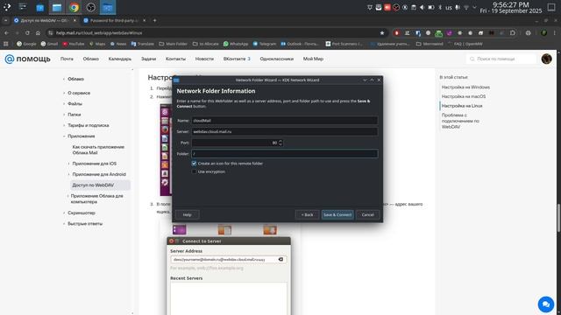Open Chrome apps grid in bookmarks bar

(x=6, y=44)
